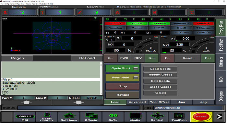Click the Rewind button
The image size is (227, 123).
122,95
